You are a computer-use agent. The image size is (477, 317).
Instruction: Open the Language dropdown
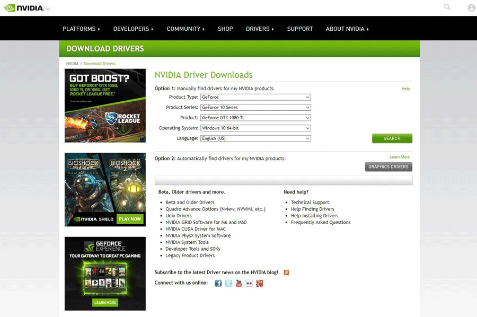coord(255,138)
